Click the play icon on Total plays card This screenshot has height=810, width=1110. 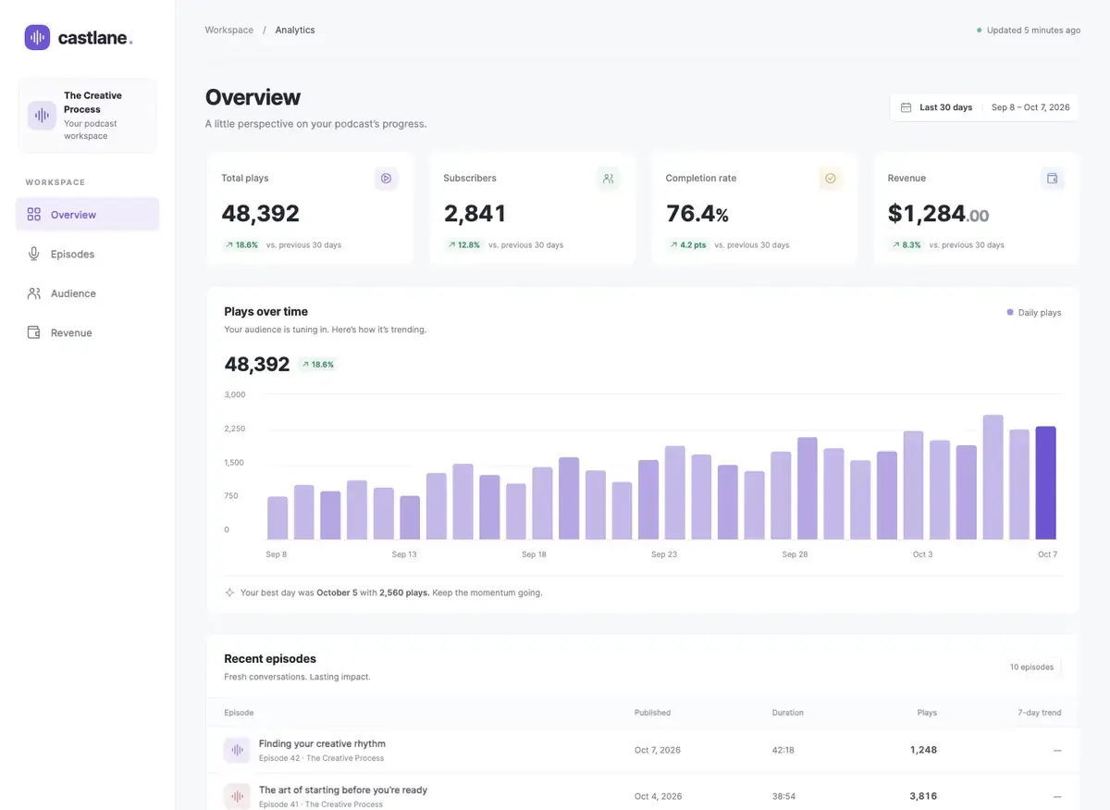[x=387, y=179]
